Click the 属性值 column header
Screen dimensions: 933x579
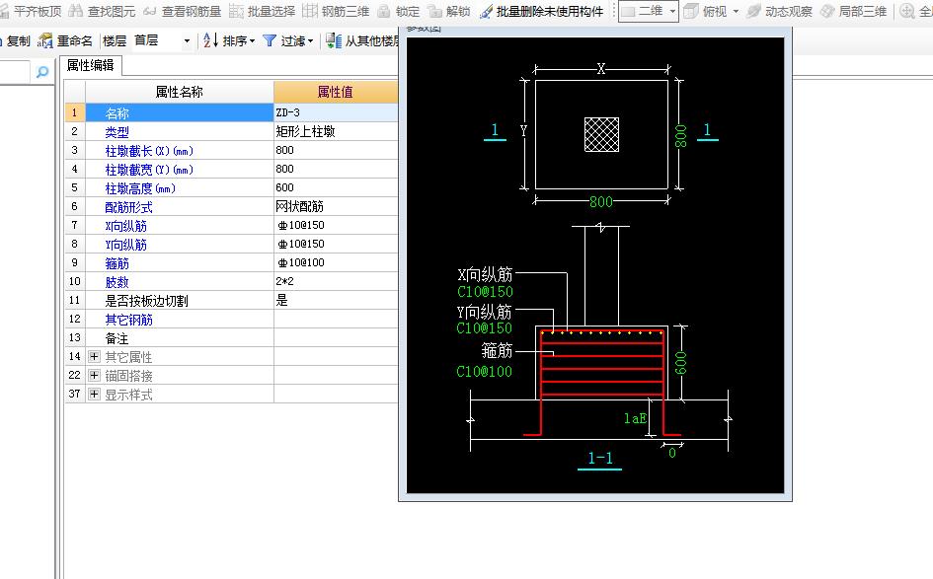click(x=336, y=92)
